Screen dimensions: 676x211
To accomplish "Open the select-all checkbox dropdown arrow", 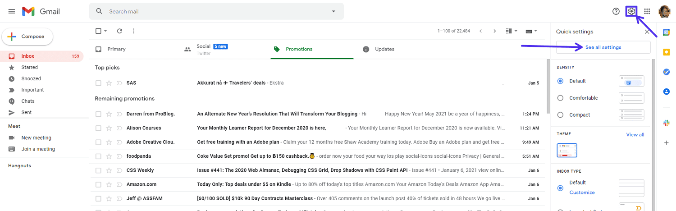I will tap(106, 31).
